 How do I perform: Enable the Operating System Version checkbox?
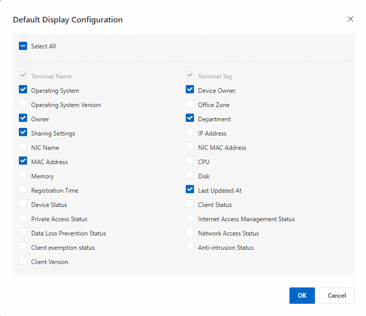point(23,104)
